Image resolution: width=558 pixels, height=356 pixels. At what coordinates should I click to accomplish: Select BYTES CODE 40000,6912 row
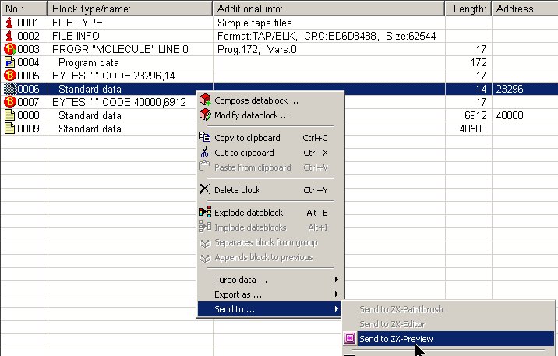point(119,102)
